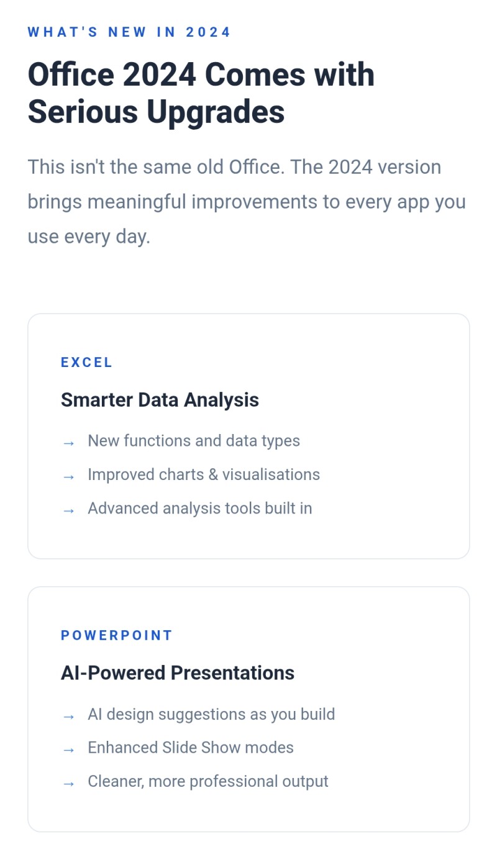The image size is (497, 847).
Task: Click the Cleaner, more professional output text
Action: point(208,782)
